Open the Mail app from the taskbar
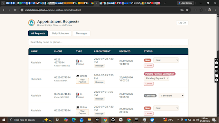This screenshot has width=219, height=123. 81,120
